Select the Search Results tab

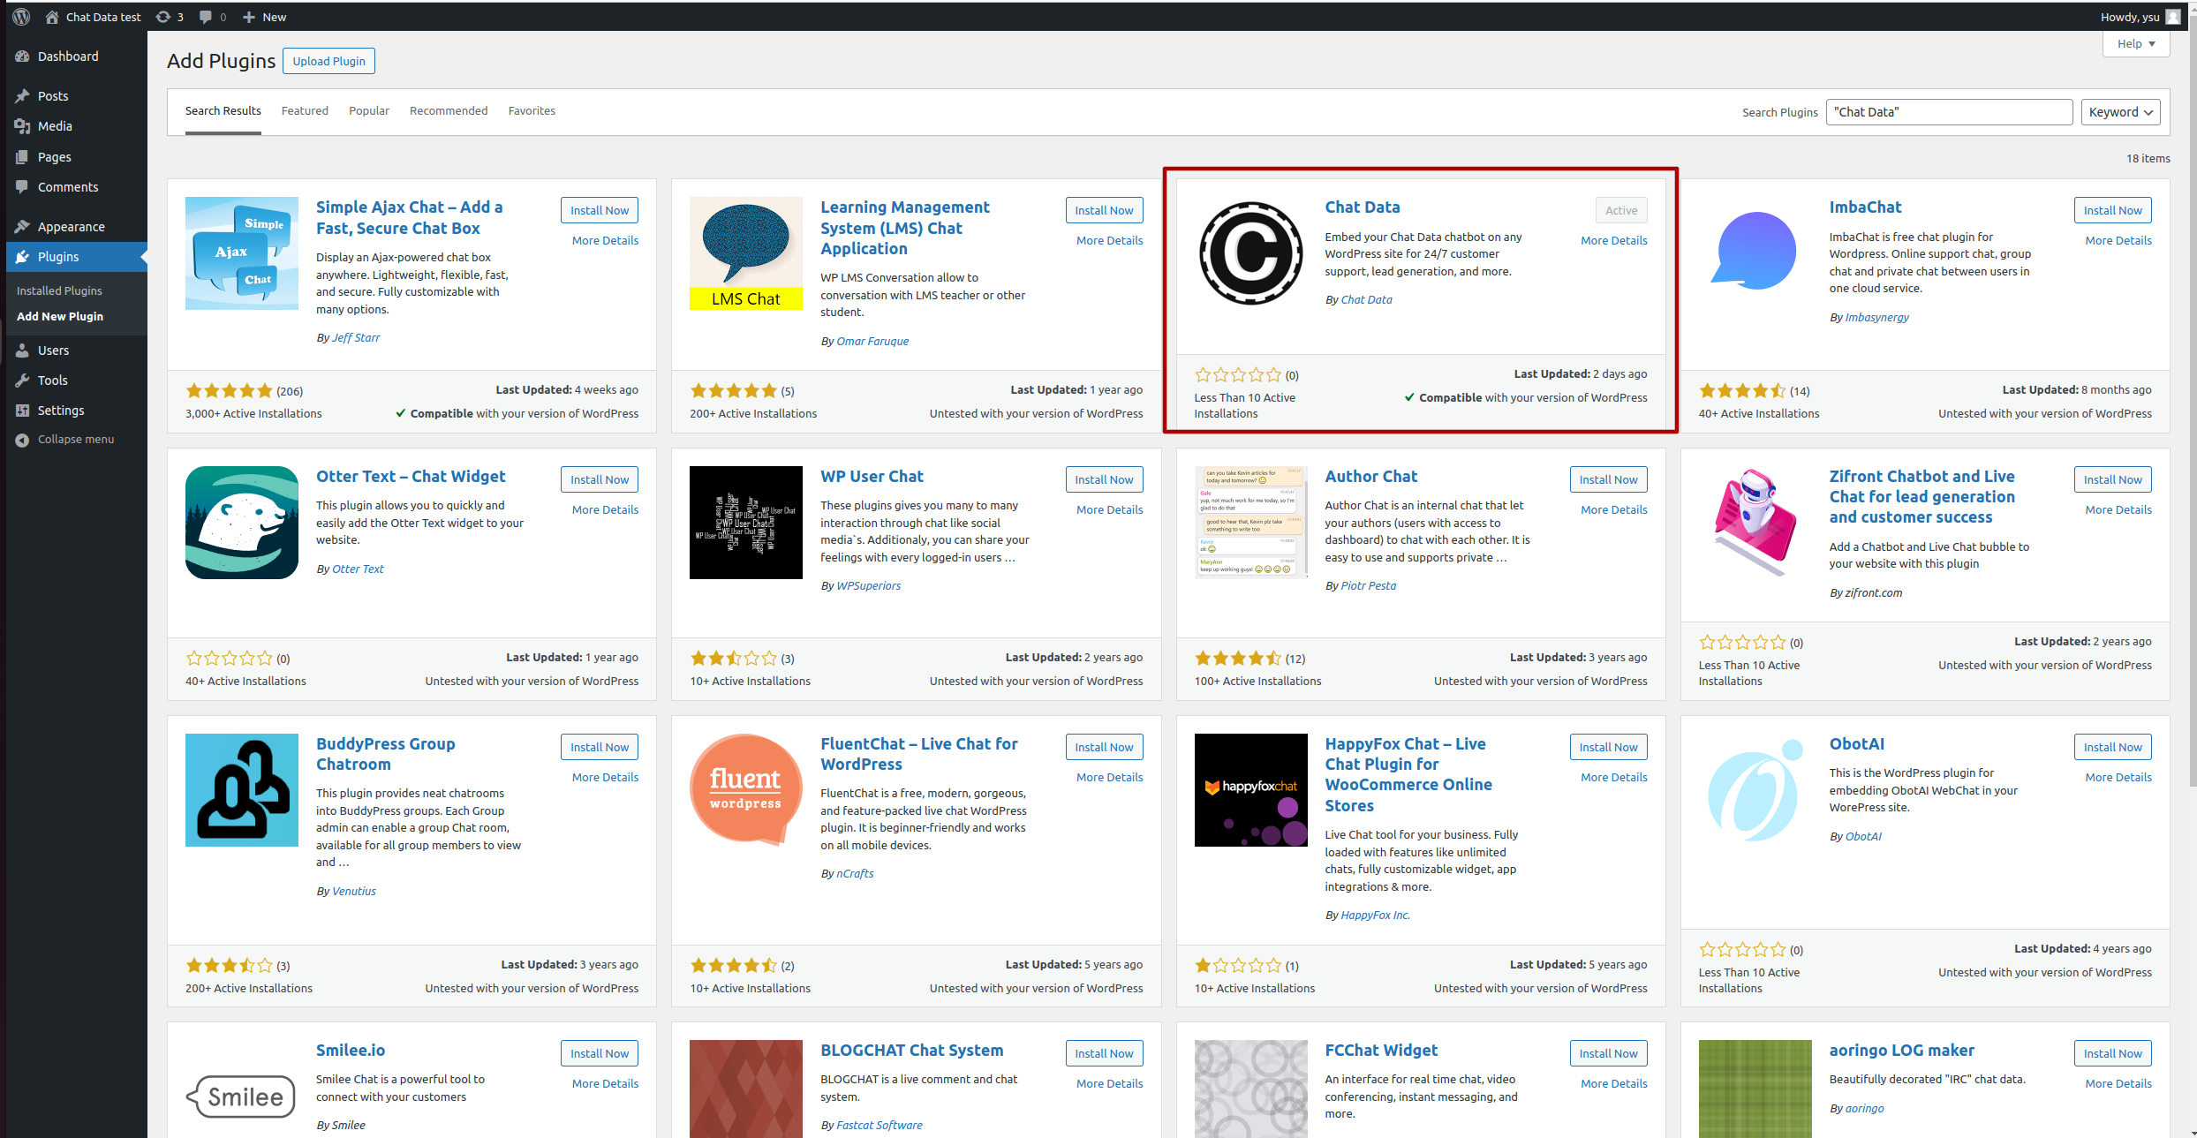[x=223, y=111]
